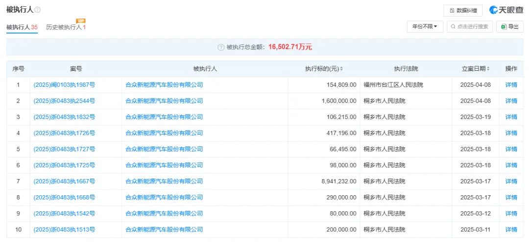Export data with 导出 button
The image size is (529, 243).
coord(510,27)
